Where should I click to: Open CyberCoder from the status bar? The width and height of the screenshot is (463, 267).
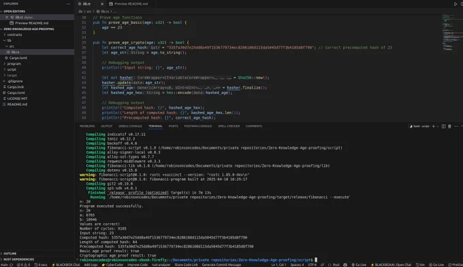(x=112, y=265)
